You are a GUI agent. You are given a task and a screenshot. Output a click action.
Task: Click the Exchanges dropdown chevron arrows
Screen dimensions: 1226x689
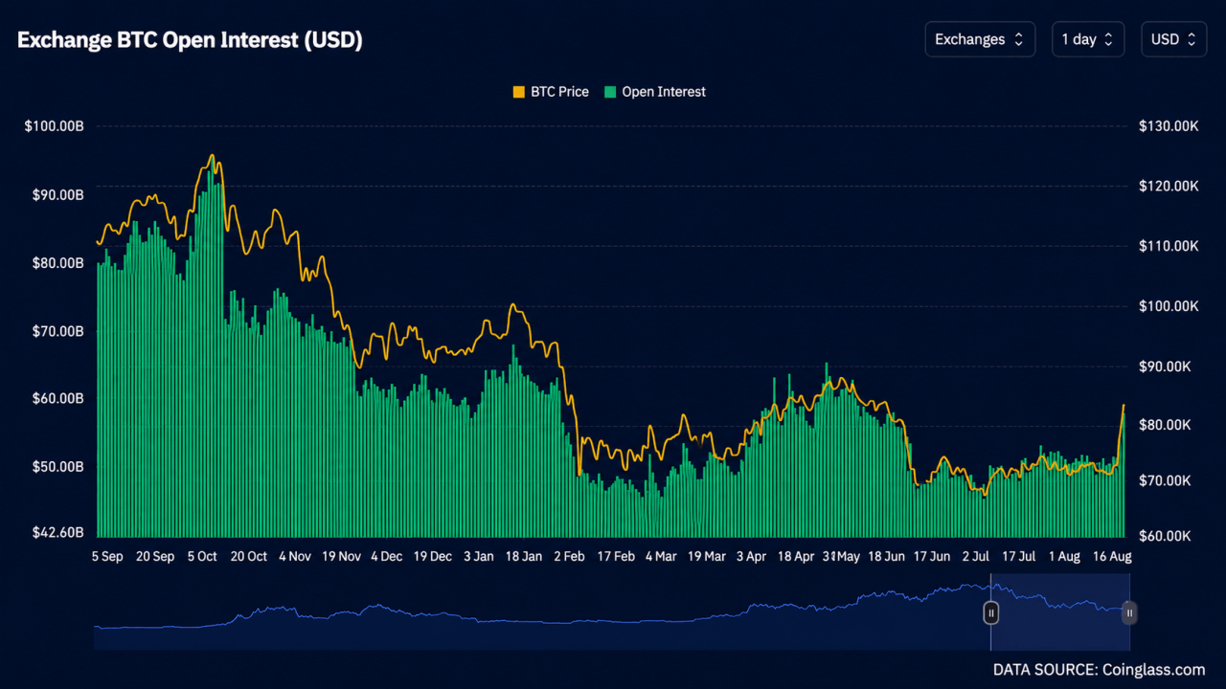1018,39
